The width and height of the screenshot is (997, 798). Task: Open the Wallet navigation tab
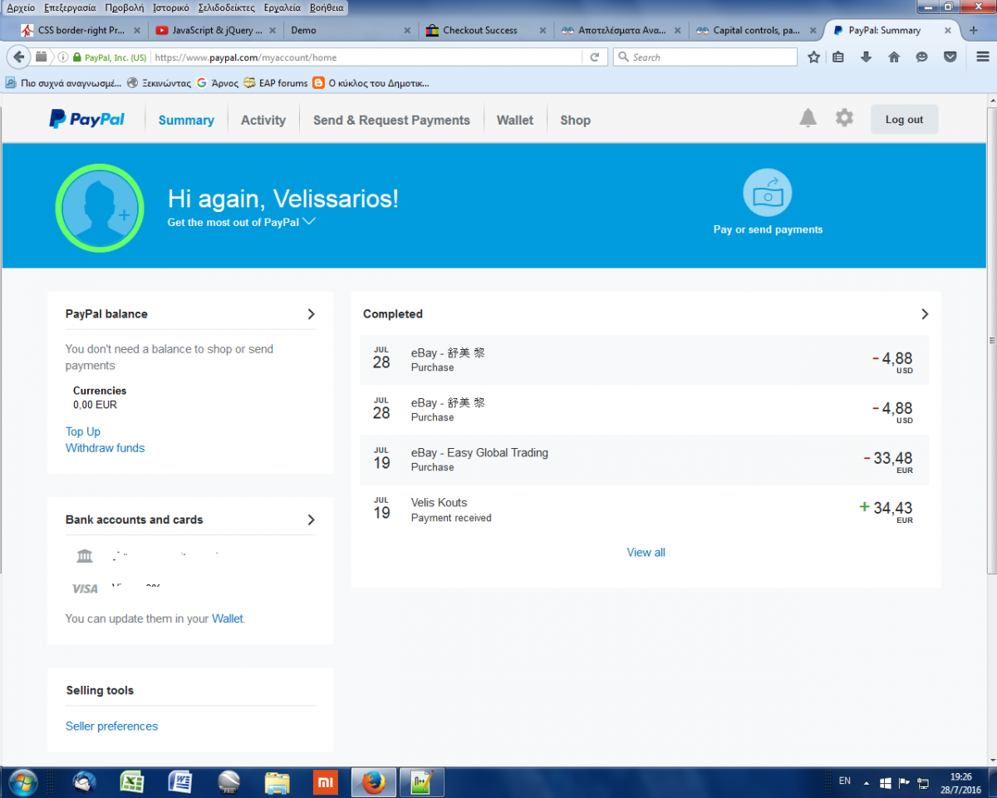515,120
